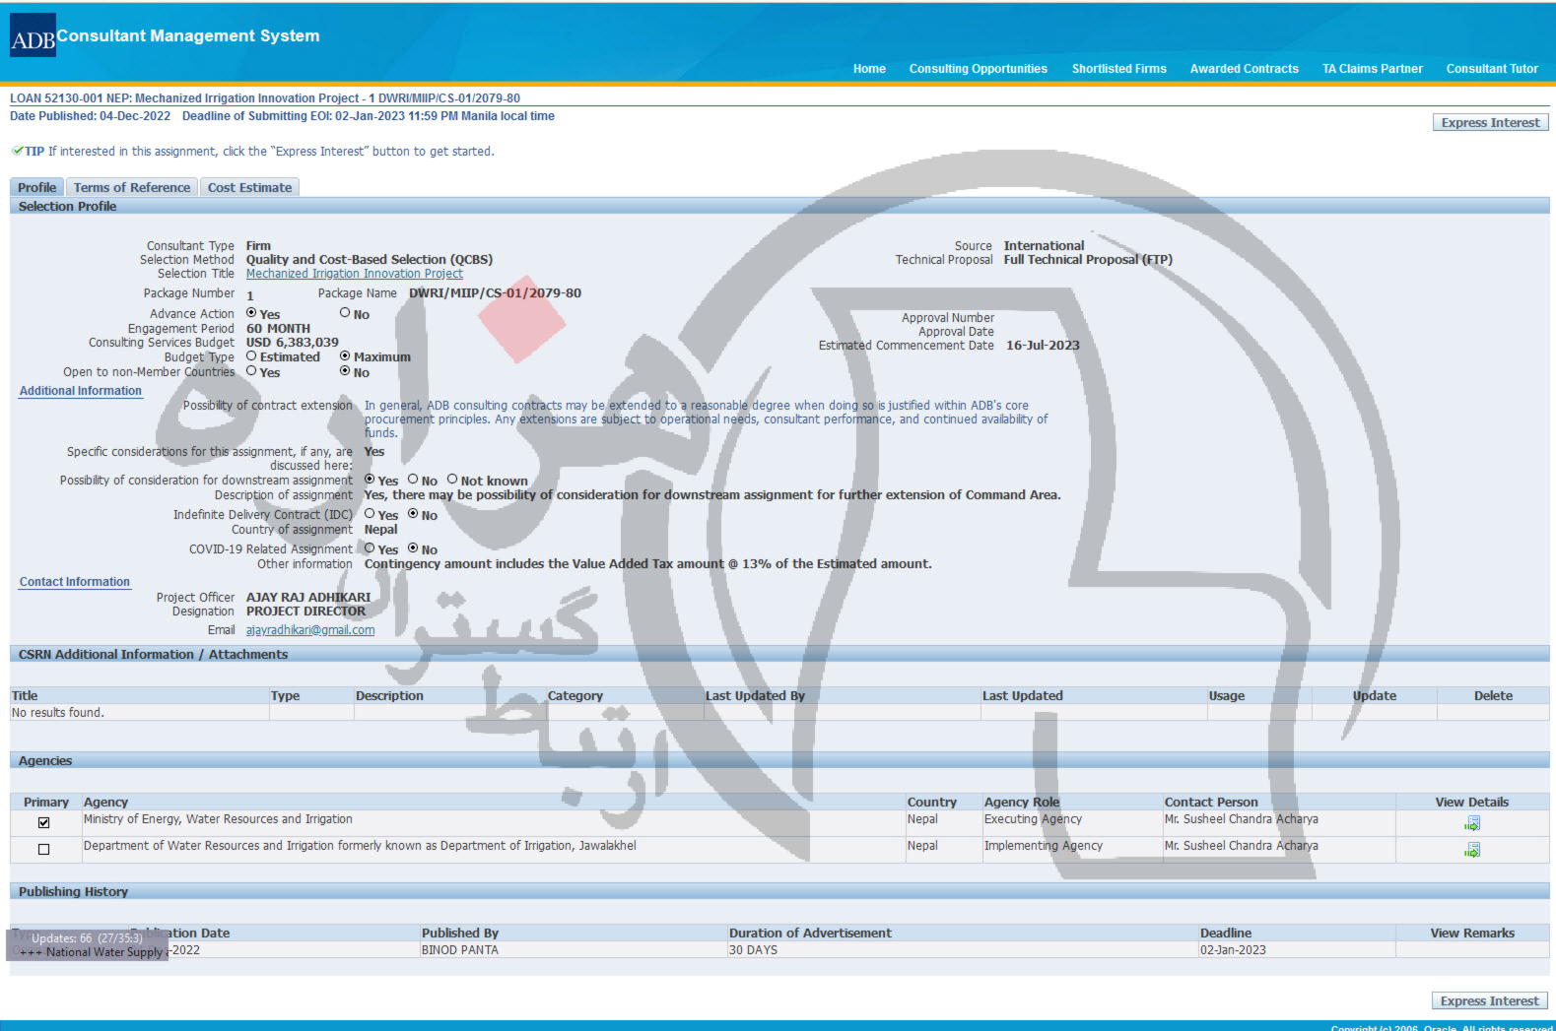Screen dimensions: 1556x1031
Task: Choose Not known for downstream assignment
Action: [x=452, y=480]
